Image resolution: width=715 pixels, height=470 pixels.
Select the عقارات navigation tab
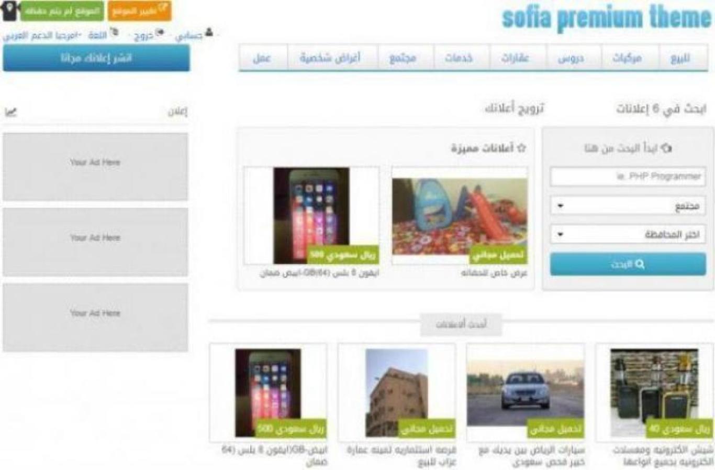pyautogui.click(x=515, y=58)
